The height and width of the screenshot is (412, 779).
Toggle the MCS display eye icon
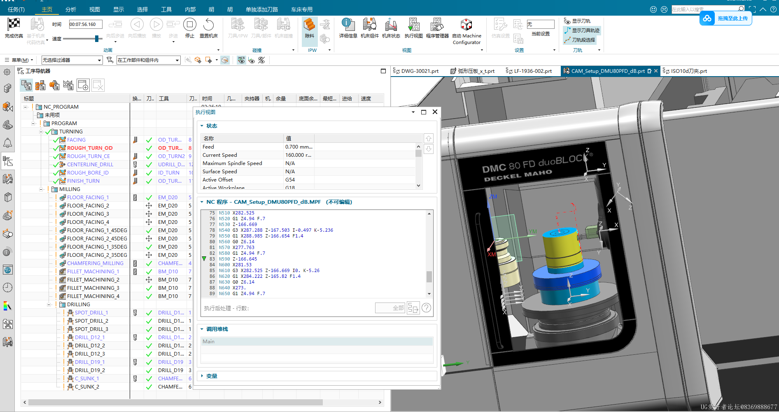coord(241,60)
